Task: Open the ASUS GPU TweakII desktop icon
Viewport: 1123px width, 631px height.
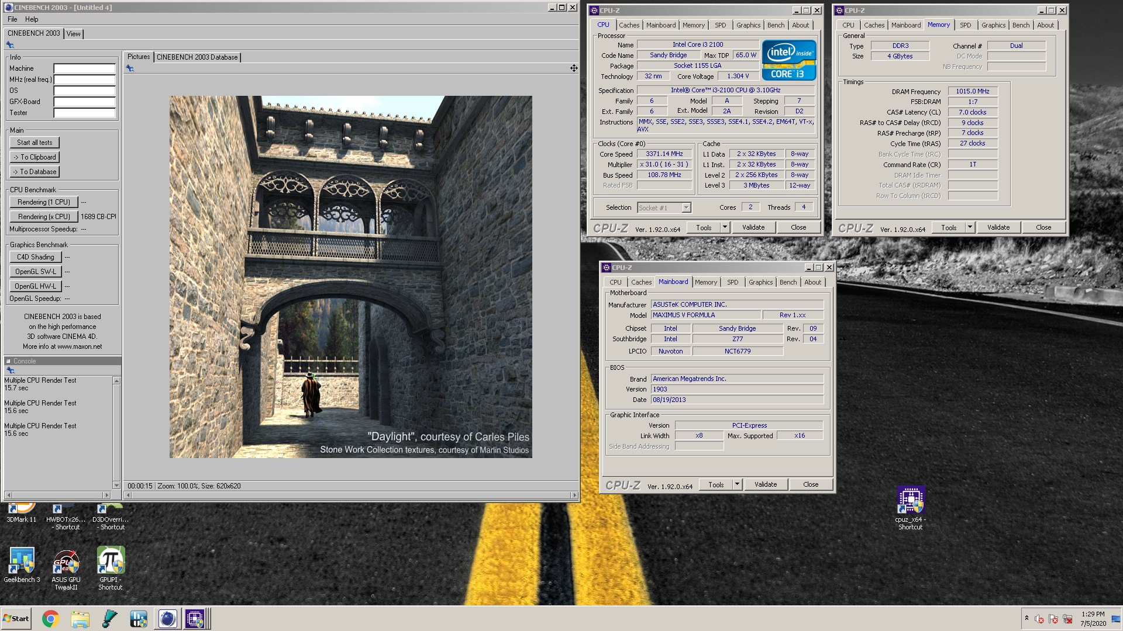Action: 66,568
